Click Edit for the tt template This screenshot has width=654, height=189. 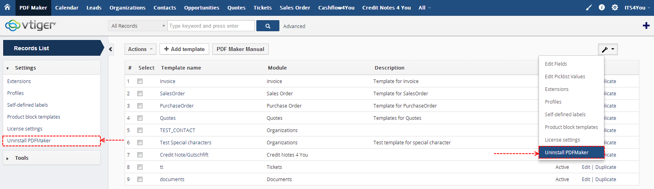[586, 167]
